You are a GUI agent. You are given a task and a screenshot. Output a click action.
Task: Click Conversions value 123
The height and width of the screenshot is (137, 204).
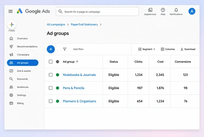pos(185,75)
